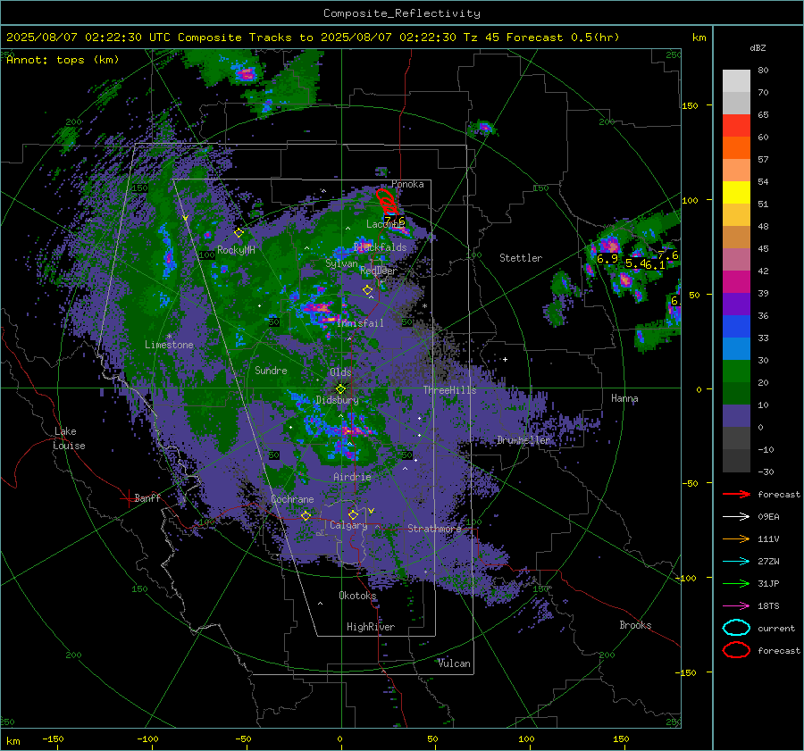This screenshot has height=751, width=804.
Task: Click the Limestone label
Action: [x=169, y=345]
